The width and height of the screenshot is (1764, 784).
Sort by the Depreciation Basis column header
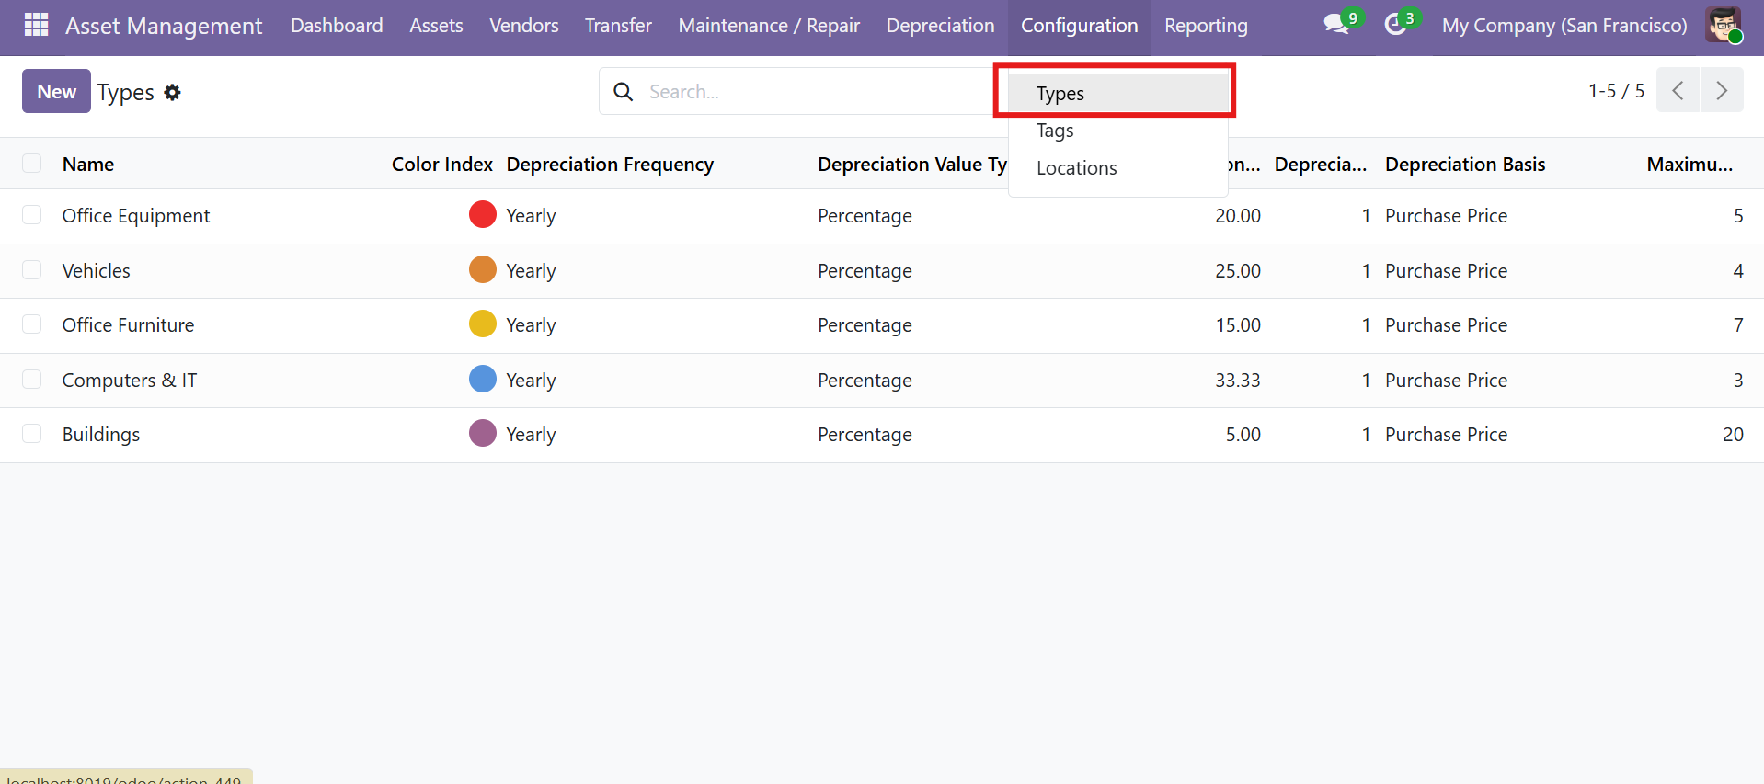tap(1465, 164)
